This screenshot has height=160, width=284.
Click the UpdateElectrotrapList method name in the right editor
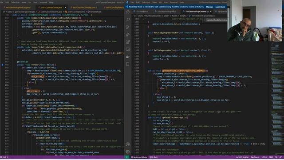174,117
